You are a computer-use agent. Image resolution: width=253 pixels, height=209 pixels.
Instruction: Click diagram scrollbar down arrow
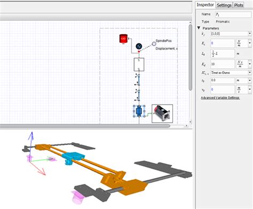pos(190,122)
